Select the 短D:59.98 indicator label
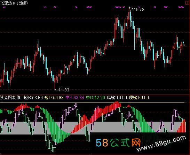 click(54, 98)
